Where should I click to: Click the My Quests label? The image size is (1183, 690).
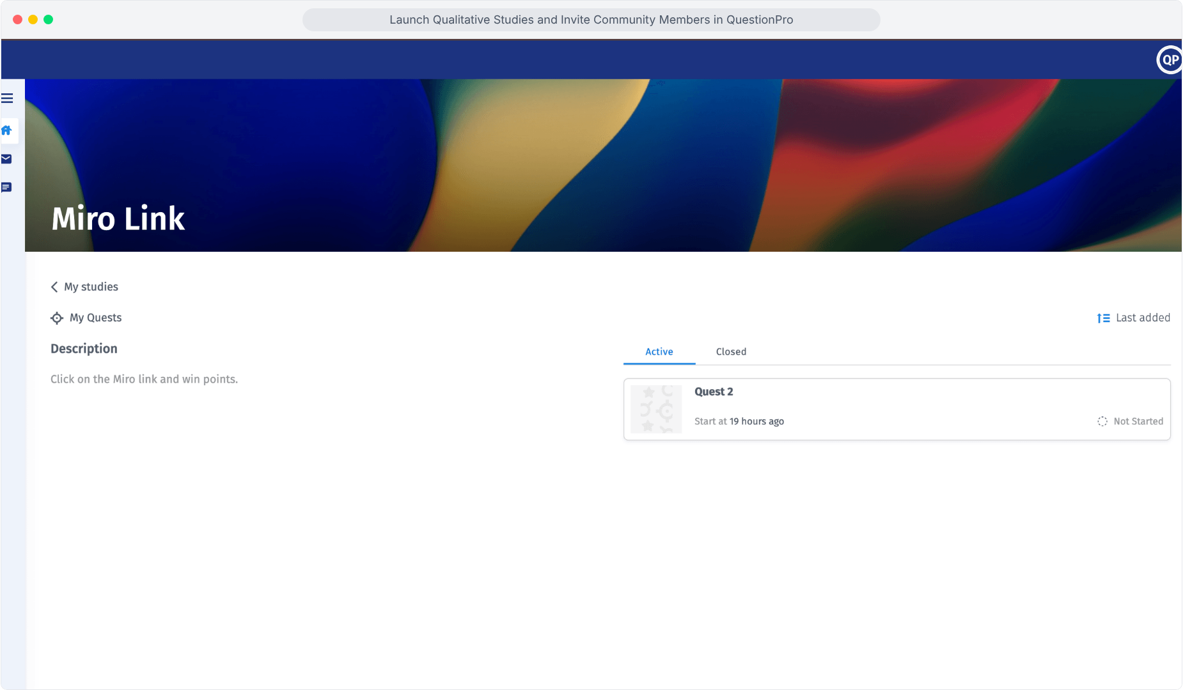[x=95, y=318]
